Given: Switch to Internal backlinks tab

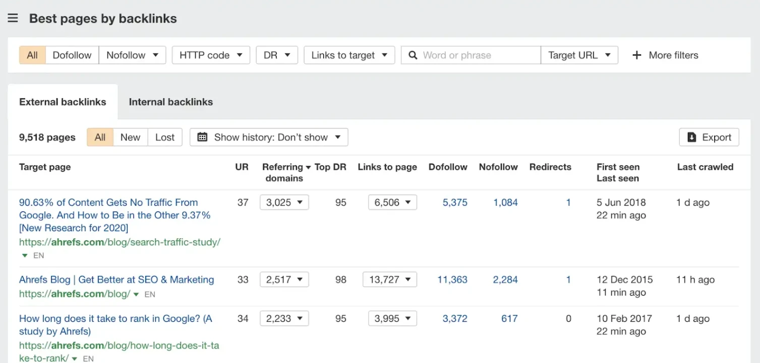Looking at the screenshot, I should 171,102.
